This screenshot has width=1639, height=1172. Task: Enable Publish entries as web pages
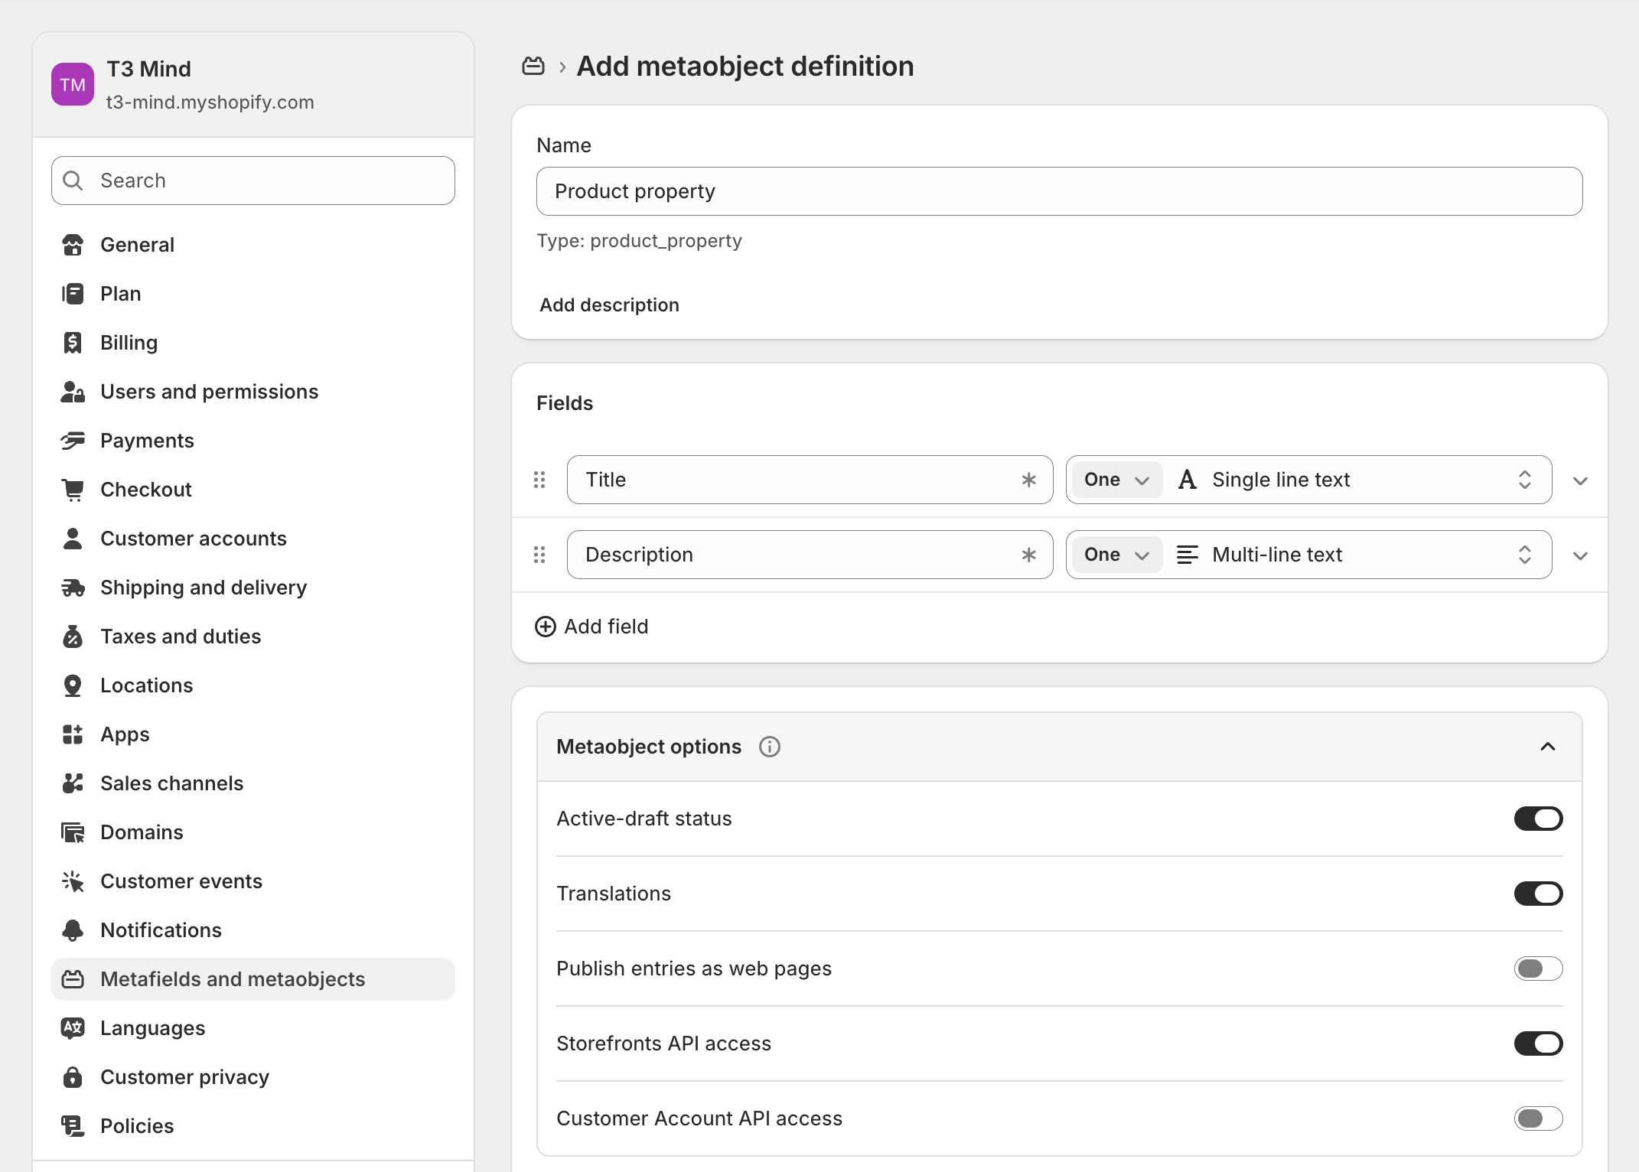coord(1539,969)
